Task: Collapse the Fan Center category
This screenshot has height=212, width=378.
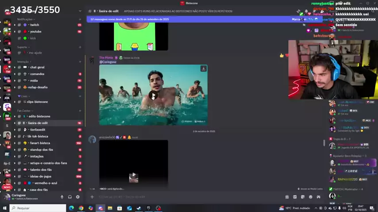Action: tap(24, 110)
